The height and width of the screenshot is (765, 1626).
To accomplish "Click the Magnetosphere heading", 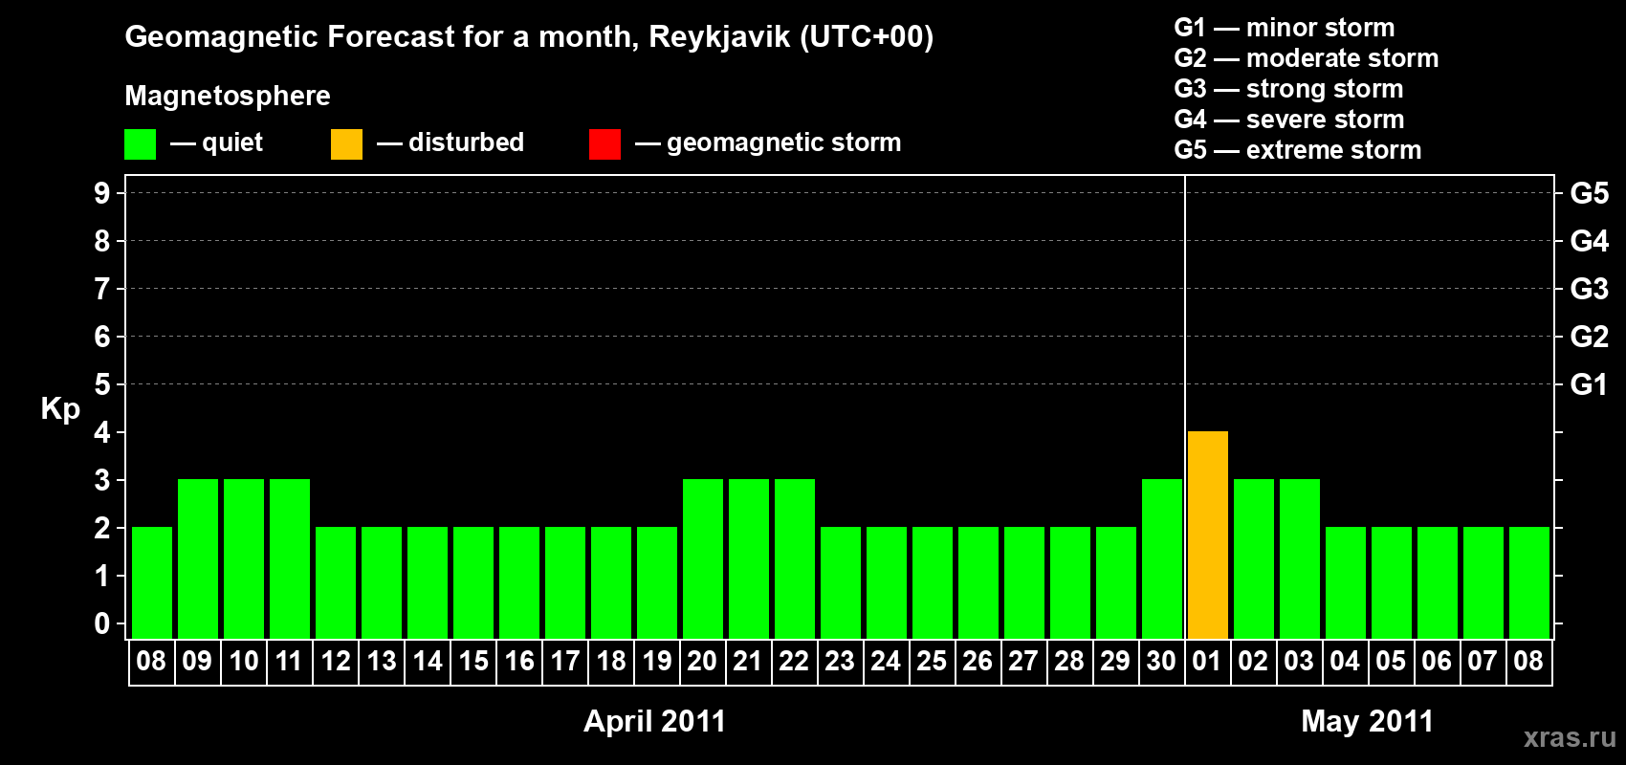I will (x=228, y=97).
